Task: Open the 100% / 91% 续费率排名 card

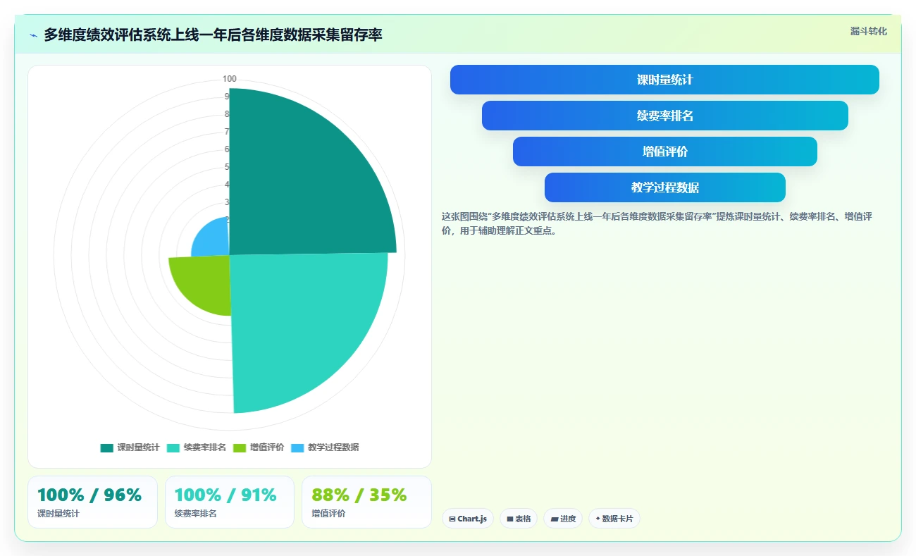Action: click(230, 502)
